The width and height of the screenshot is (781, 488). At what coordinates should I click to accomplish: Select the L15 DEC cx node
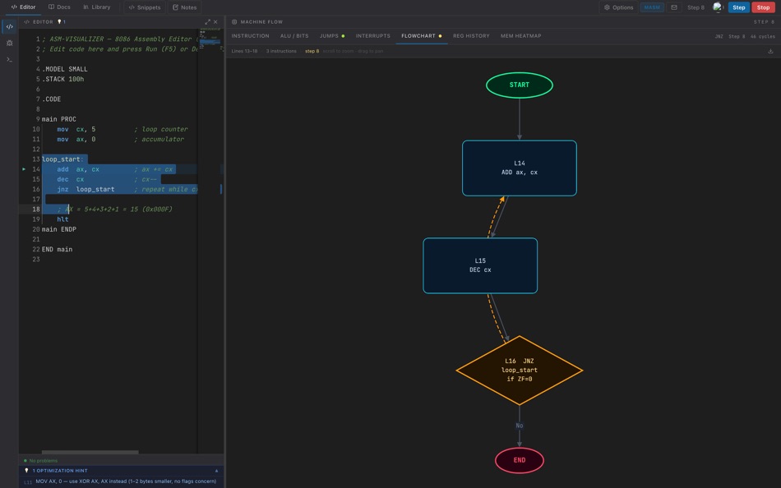pyautogui.click(x=480, y=265)
